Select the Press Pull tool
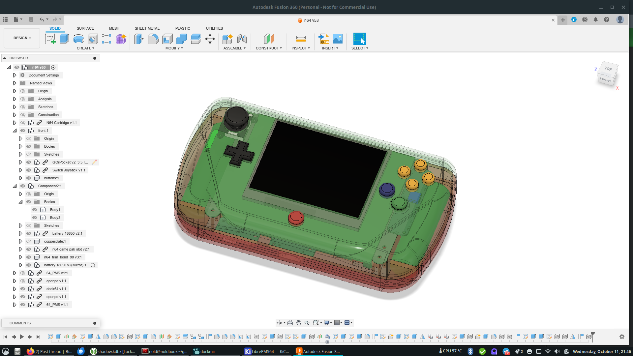 click(139, 39)
